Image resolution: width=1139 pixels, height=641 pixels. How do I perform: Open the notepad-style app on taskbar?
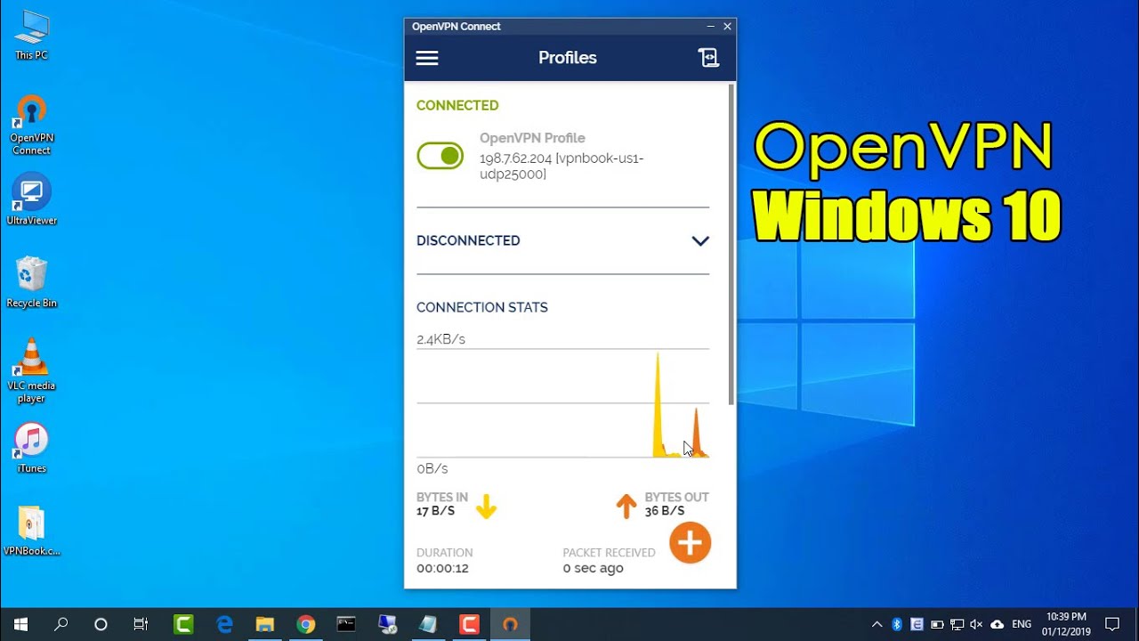pos(428,624)
